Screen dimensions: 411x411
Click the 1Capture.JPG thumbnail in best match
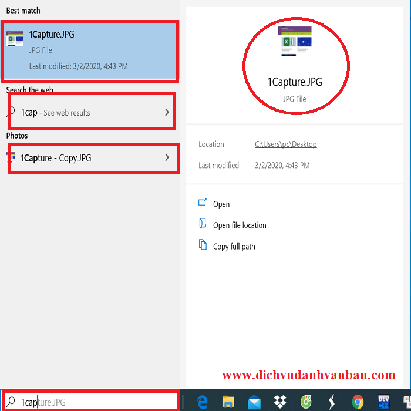[x=15, y=39]
